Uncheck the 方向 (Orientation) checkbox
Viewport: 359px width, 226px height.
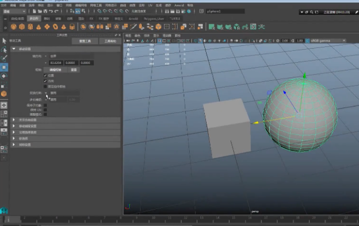45,81
